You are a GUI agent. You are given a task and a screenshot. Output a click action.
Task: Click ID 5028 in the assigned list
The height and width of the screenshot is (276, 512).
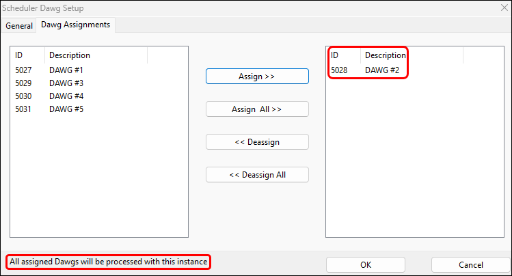tap(339, 70)
